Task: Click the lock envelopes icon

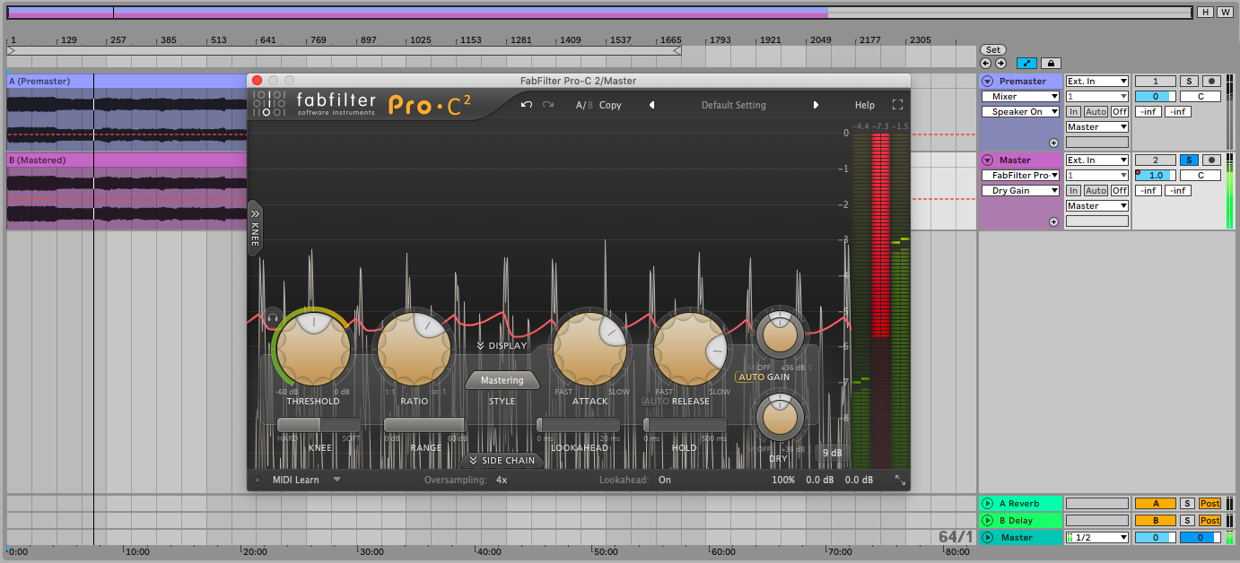Action: point(1049,64)
